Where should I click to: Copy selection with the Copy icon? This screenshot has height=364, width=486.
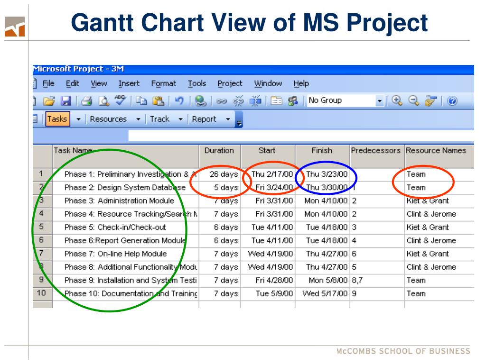141,101
